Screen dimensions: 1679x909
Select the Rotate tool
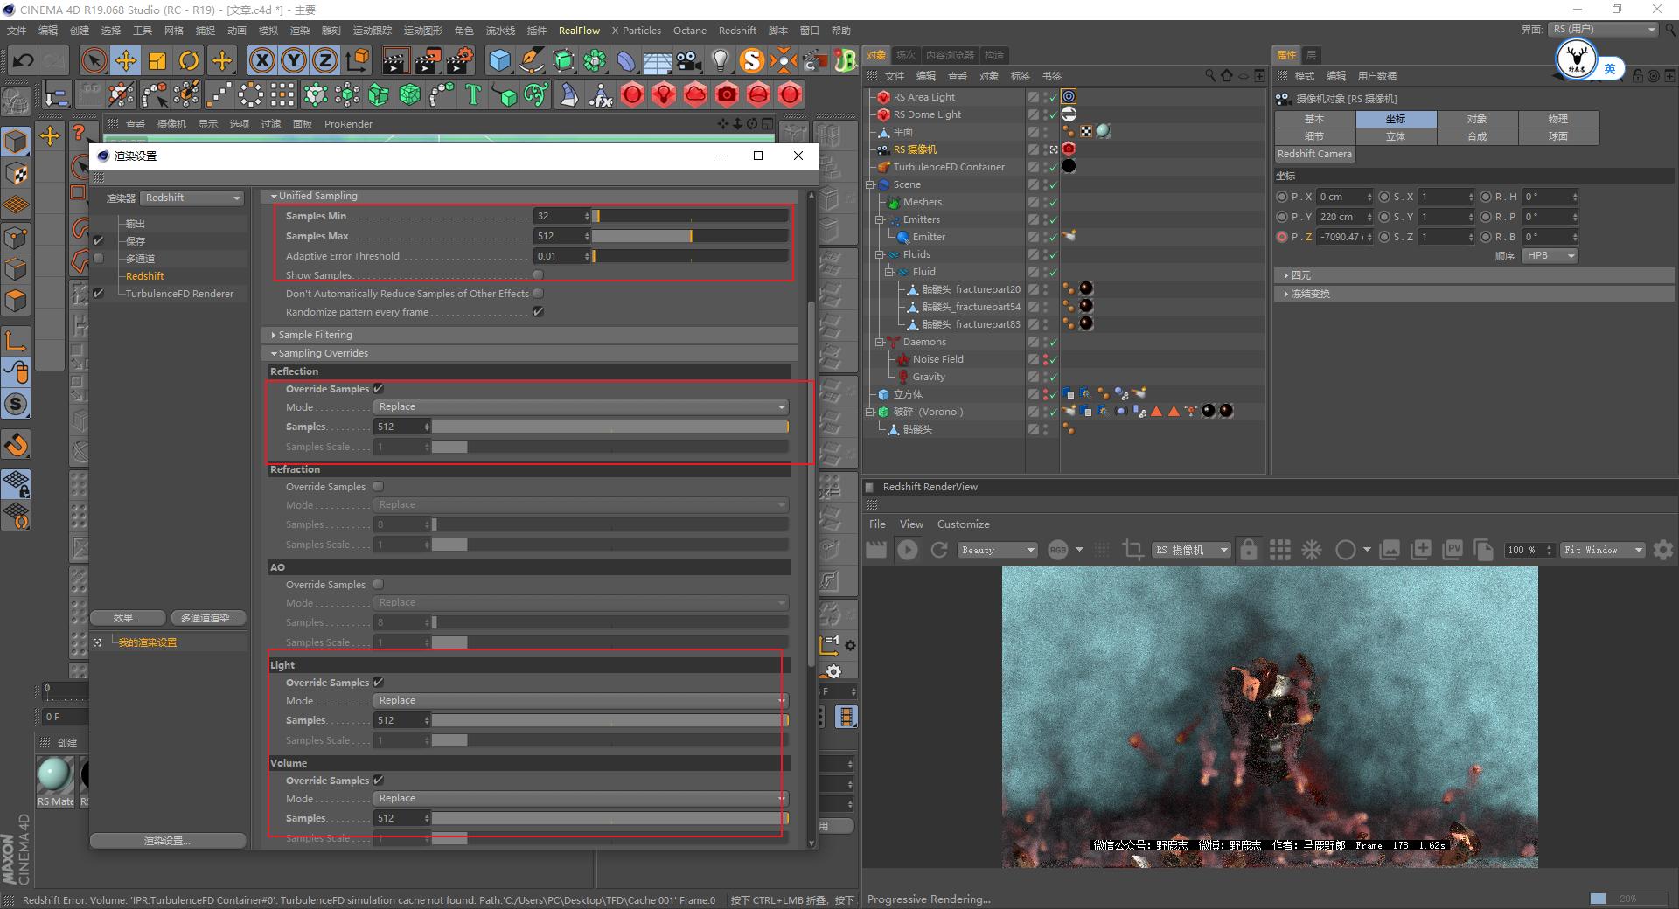tap(189, 60)
